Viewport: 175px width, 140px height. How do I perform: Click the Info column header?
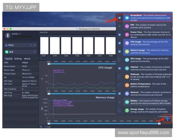[x=6, y=62]
